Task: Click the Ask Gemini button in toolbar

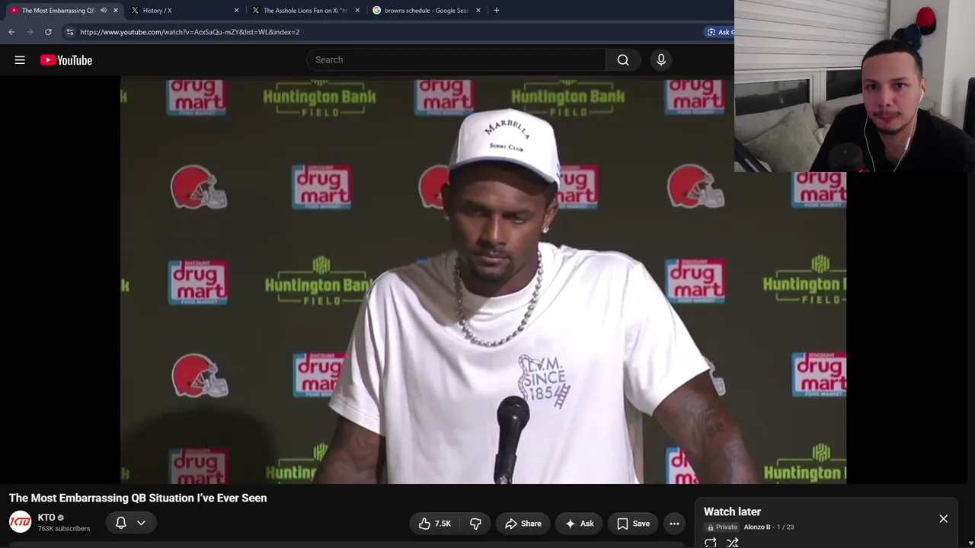Action: (x=719, y=32)
